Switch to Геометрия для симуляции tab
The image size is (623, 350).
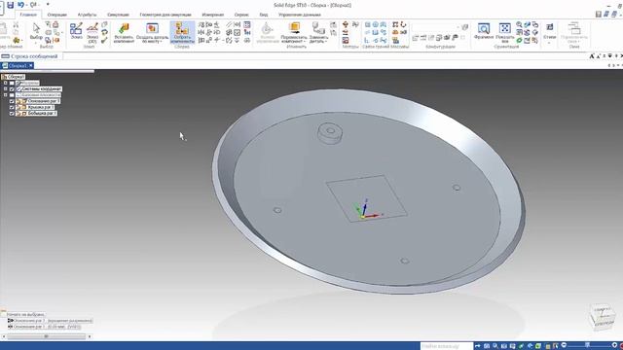[x=165, y=15]
